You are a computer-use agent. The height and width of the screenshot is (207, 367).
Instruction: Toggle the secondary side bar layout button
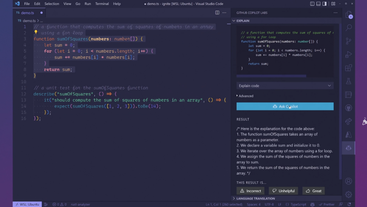[x=325, y=4]
